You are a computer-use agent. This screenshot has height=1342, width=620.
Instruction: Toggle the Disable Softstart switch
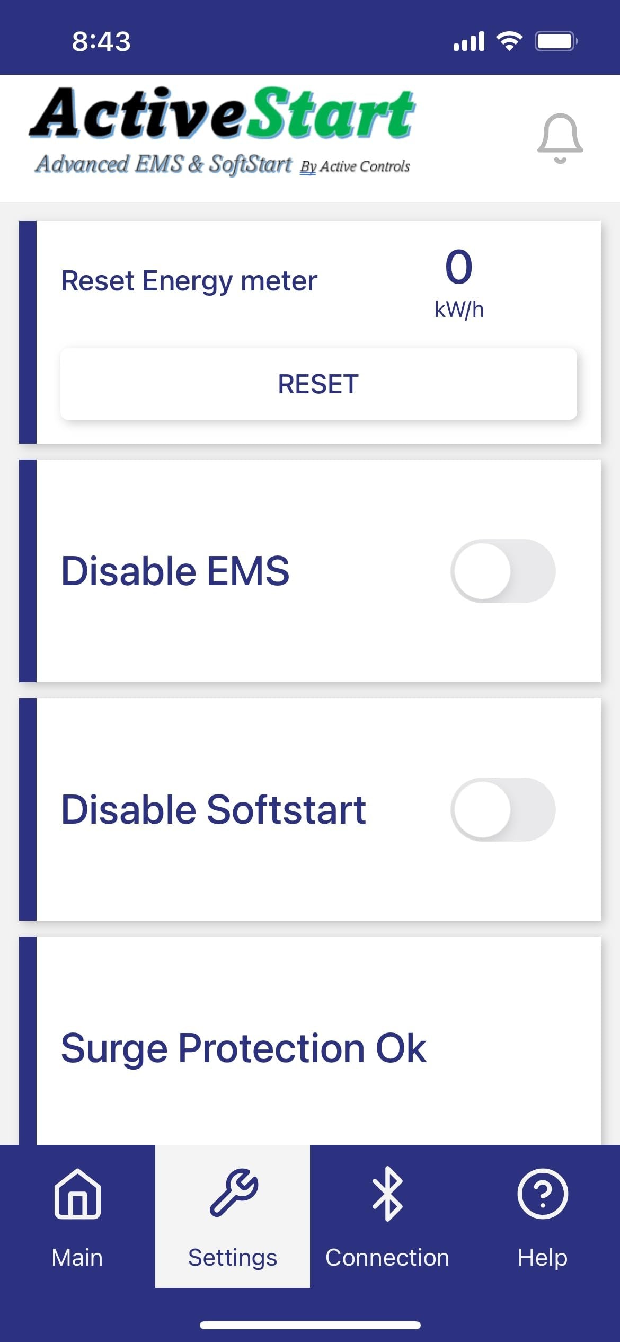coord(503,809)
